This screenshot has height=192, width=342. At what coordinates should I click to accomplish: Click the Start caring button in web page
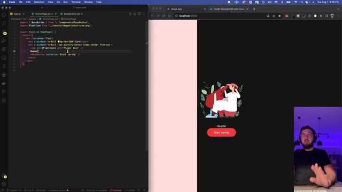pos(221,132)
